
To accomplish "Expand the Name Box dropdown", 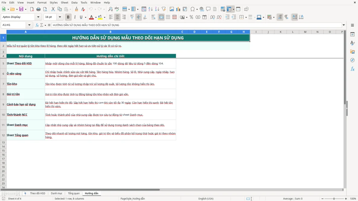I will tap(29, 25).
